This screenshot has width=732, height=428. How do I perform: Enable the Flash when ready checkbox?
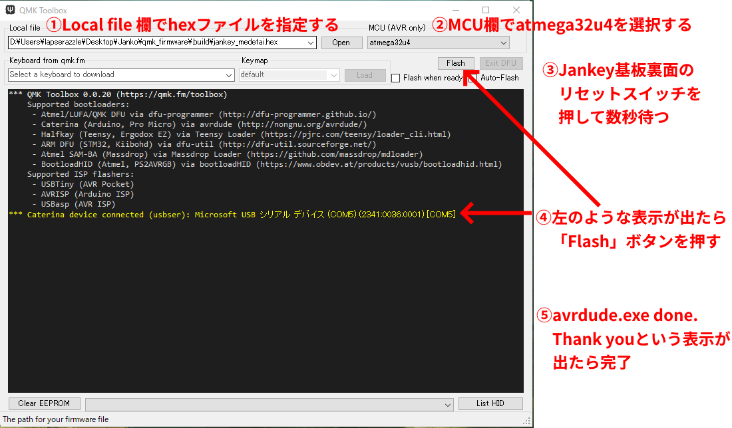[x=396, y=78]
